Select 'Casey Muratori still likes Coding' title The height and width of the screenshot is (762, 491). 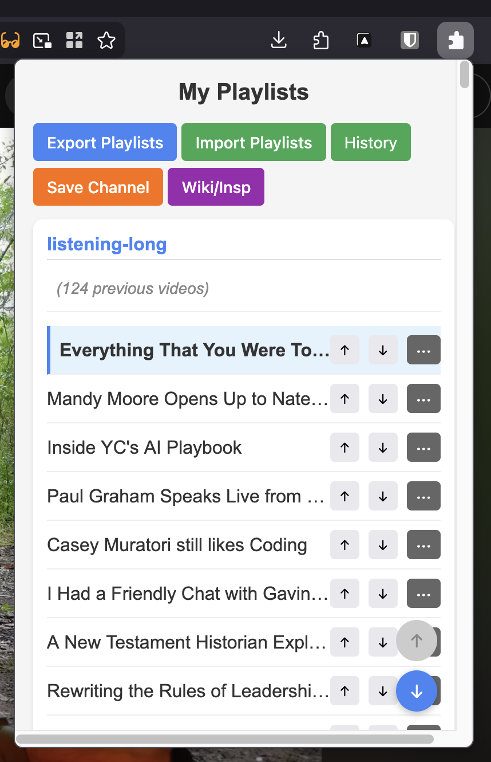tap(177, 545)
